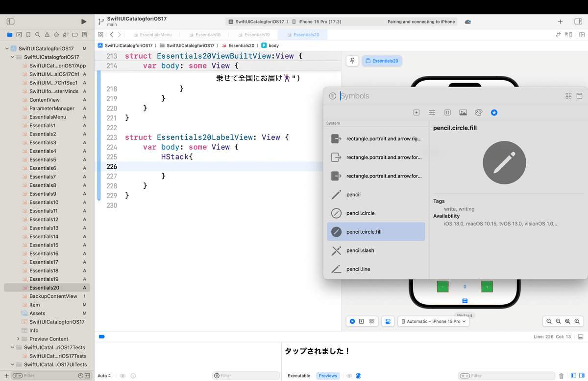Collapse the SwiftUICatalogforiOS17UITests group
This screenshot has height=381, width=588.
[13, 364]
